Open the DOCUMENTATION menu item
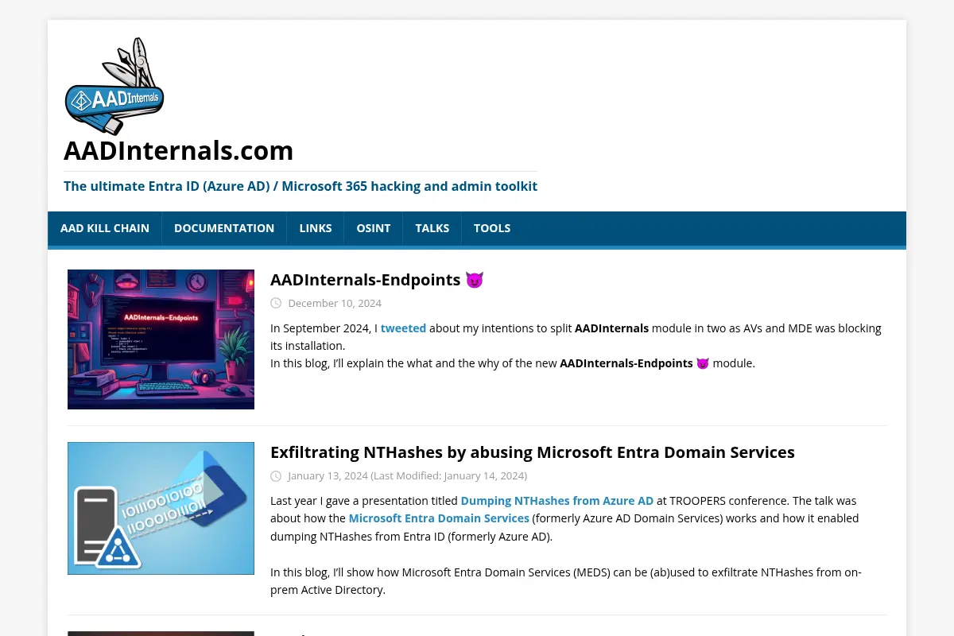This screenshot has height=636, width=954. pos(224,228)
